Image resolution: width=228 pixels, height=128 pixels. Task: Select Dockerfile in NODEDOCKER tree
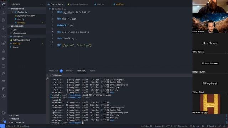(x=17, y=37)
